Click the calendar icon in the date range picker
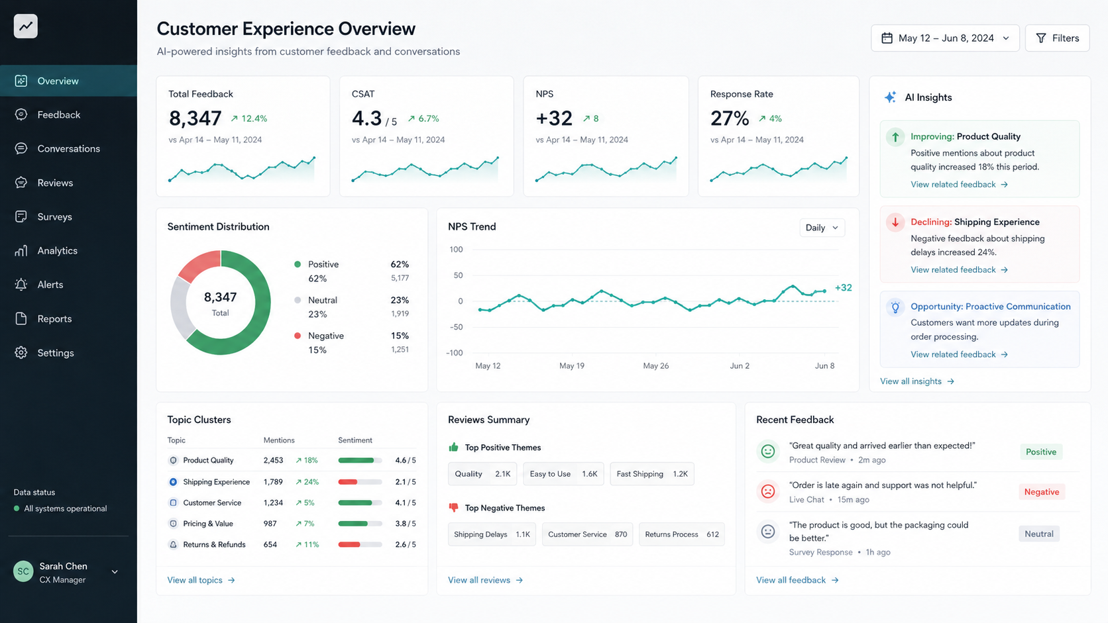This screenshot has height=623, width=1108. pos(887,38)
